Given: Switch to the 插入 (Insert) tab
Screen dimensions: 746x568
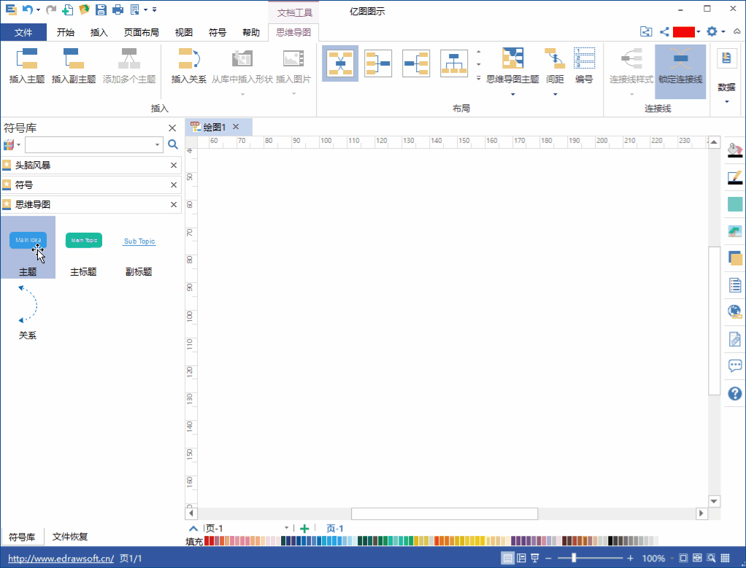Looking at the screenshot, I should tap(99, 32).
